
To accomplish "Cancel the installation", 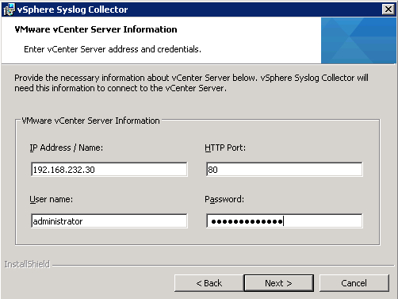I will click(x=354, y=283).
